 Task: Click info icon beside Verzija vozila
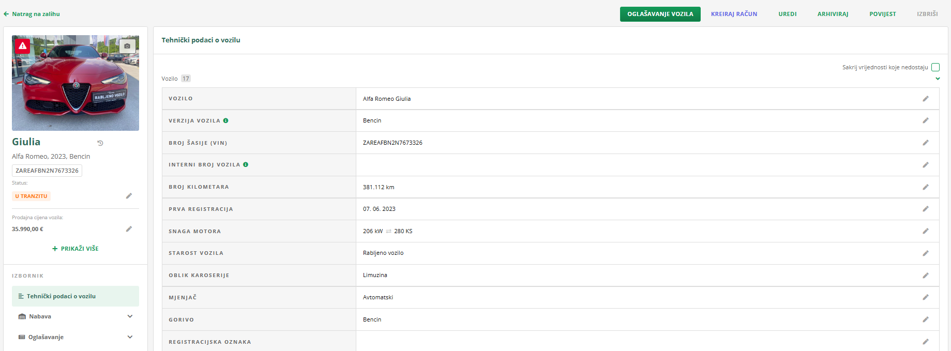click(x=226, y=120)
